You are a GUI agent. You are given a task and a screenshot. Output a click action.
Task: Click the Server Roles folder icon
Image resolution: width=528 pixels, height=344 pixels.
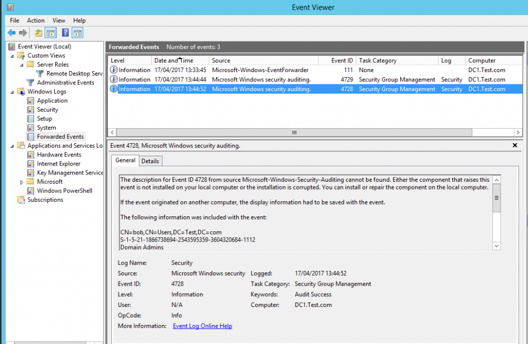[x=30, y=64]
